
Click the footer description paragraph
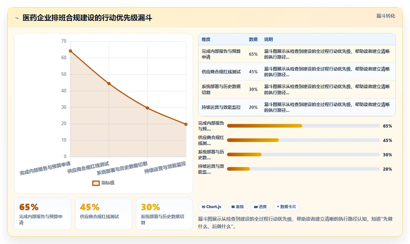coord(295,223)
